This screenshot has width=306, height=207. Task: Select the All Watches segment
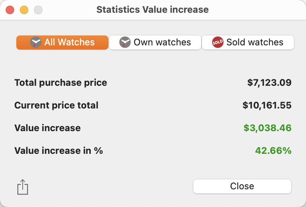(x=62, y=43)
